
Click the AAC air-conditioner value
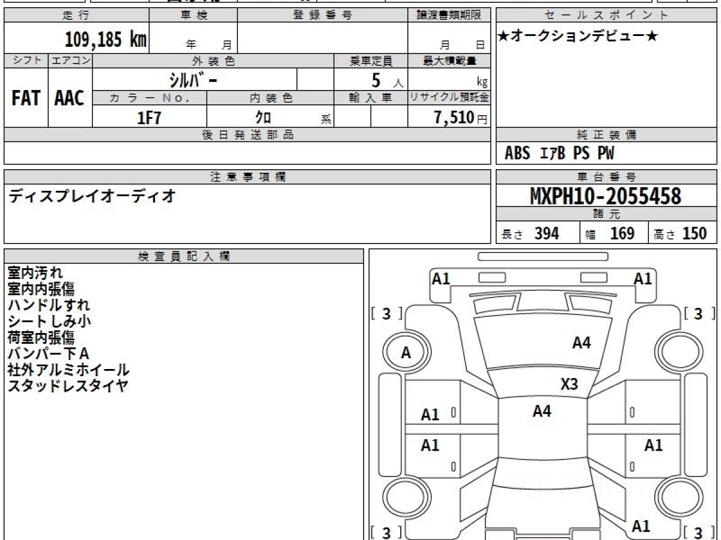70,98
